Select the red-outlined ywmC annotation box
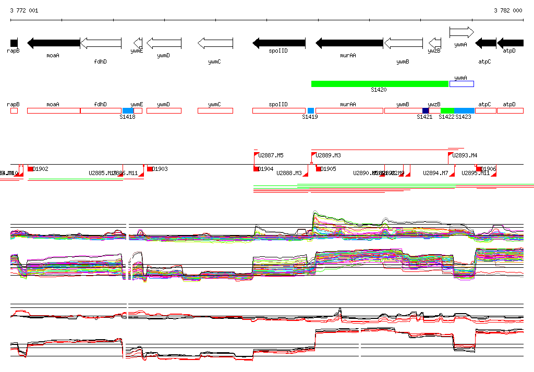Viewport: 534px width, 372px height. pos(215,110)
